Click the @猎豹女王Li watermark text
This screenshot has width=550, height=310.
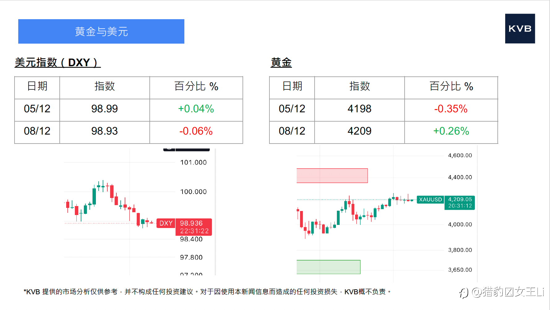pyautogui.click(x=508, y=292)
